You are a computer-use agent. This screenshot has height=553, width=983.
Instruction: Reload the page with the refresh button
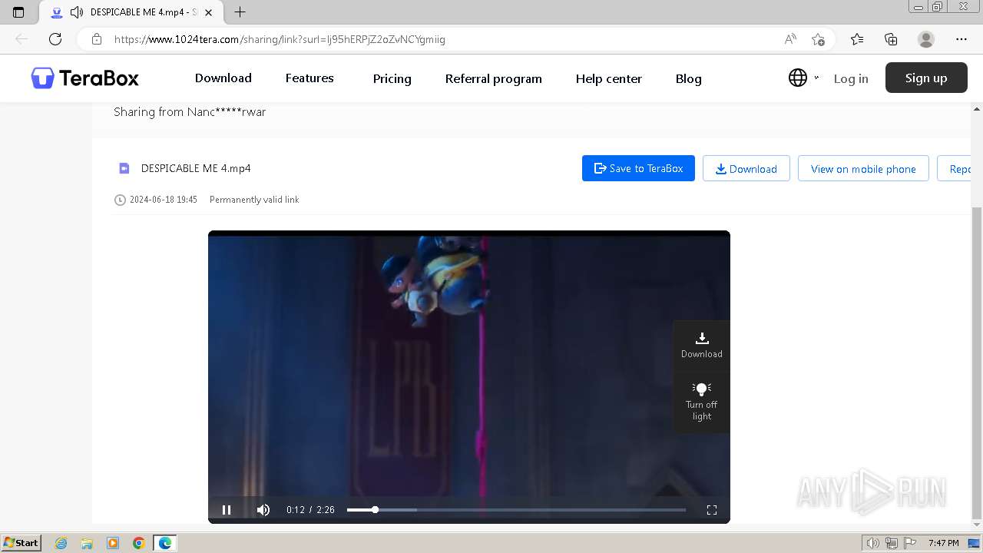(x=55, y=39)
